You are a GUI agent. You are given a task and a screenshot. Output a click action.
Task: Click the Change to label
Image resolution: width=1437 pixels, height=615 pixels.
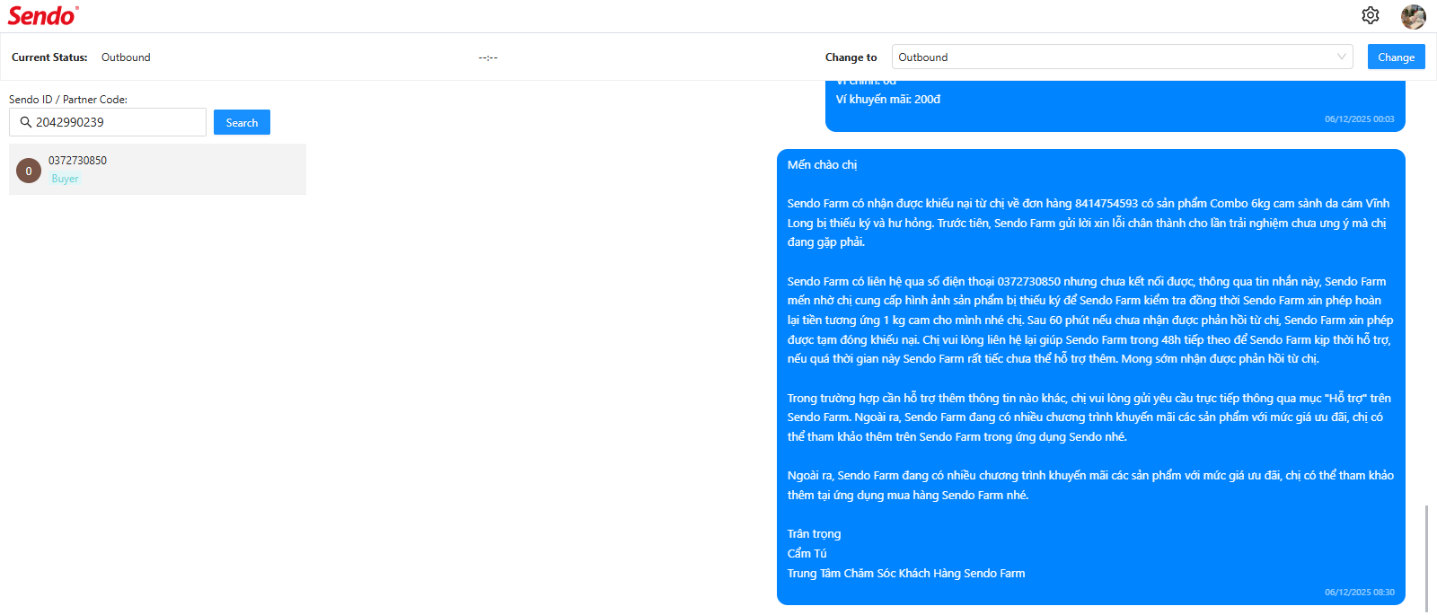point(851,57)
